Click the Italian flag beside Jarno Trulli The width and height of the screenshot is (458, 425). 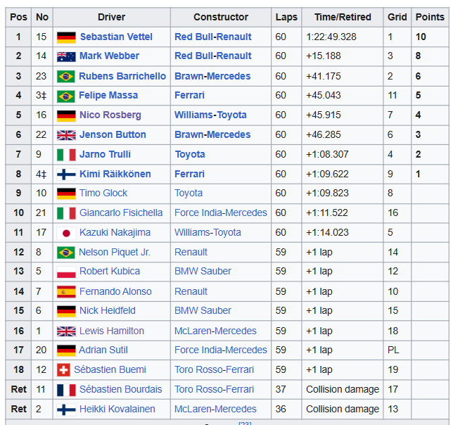(66, 155)
